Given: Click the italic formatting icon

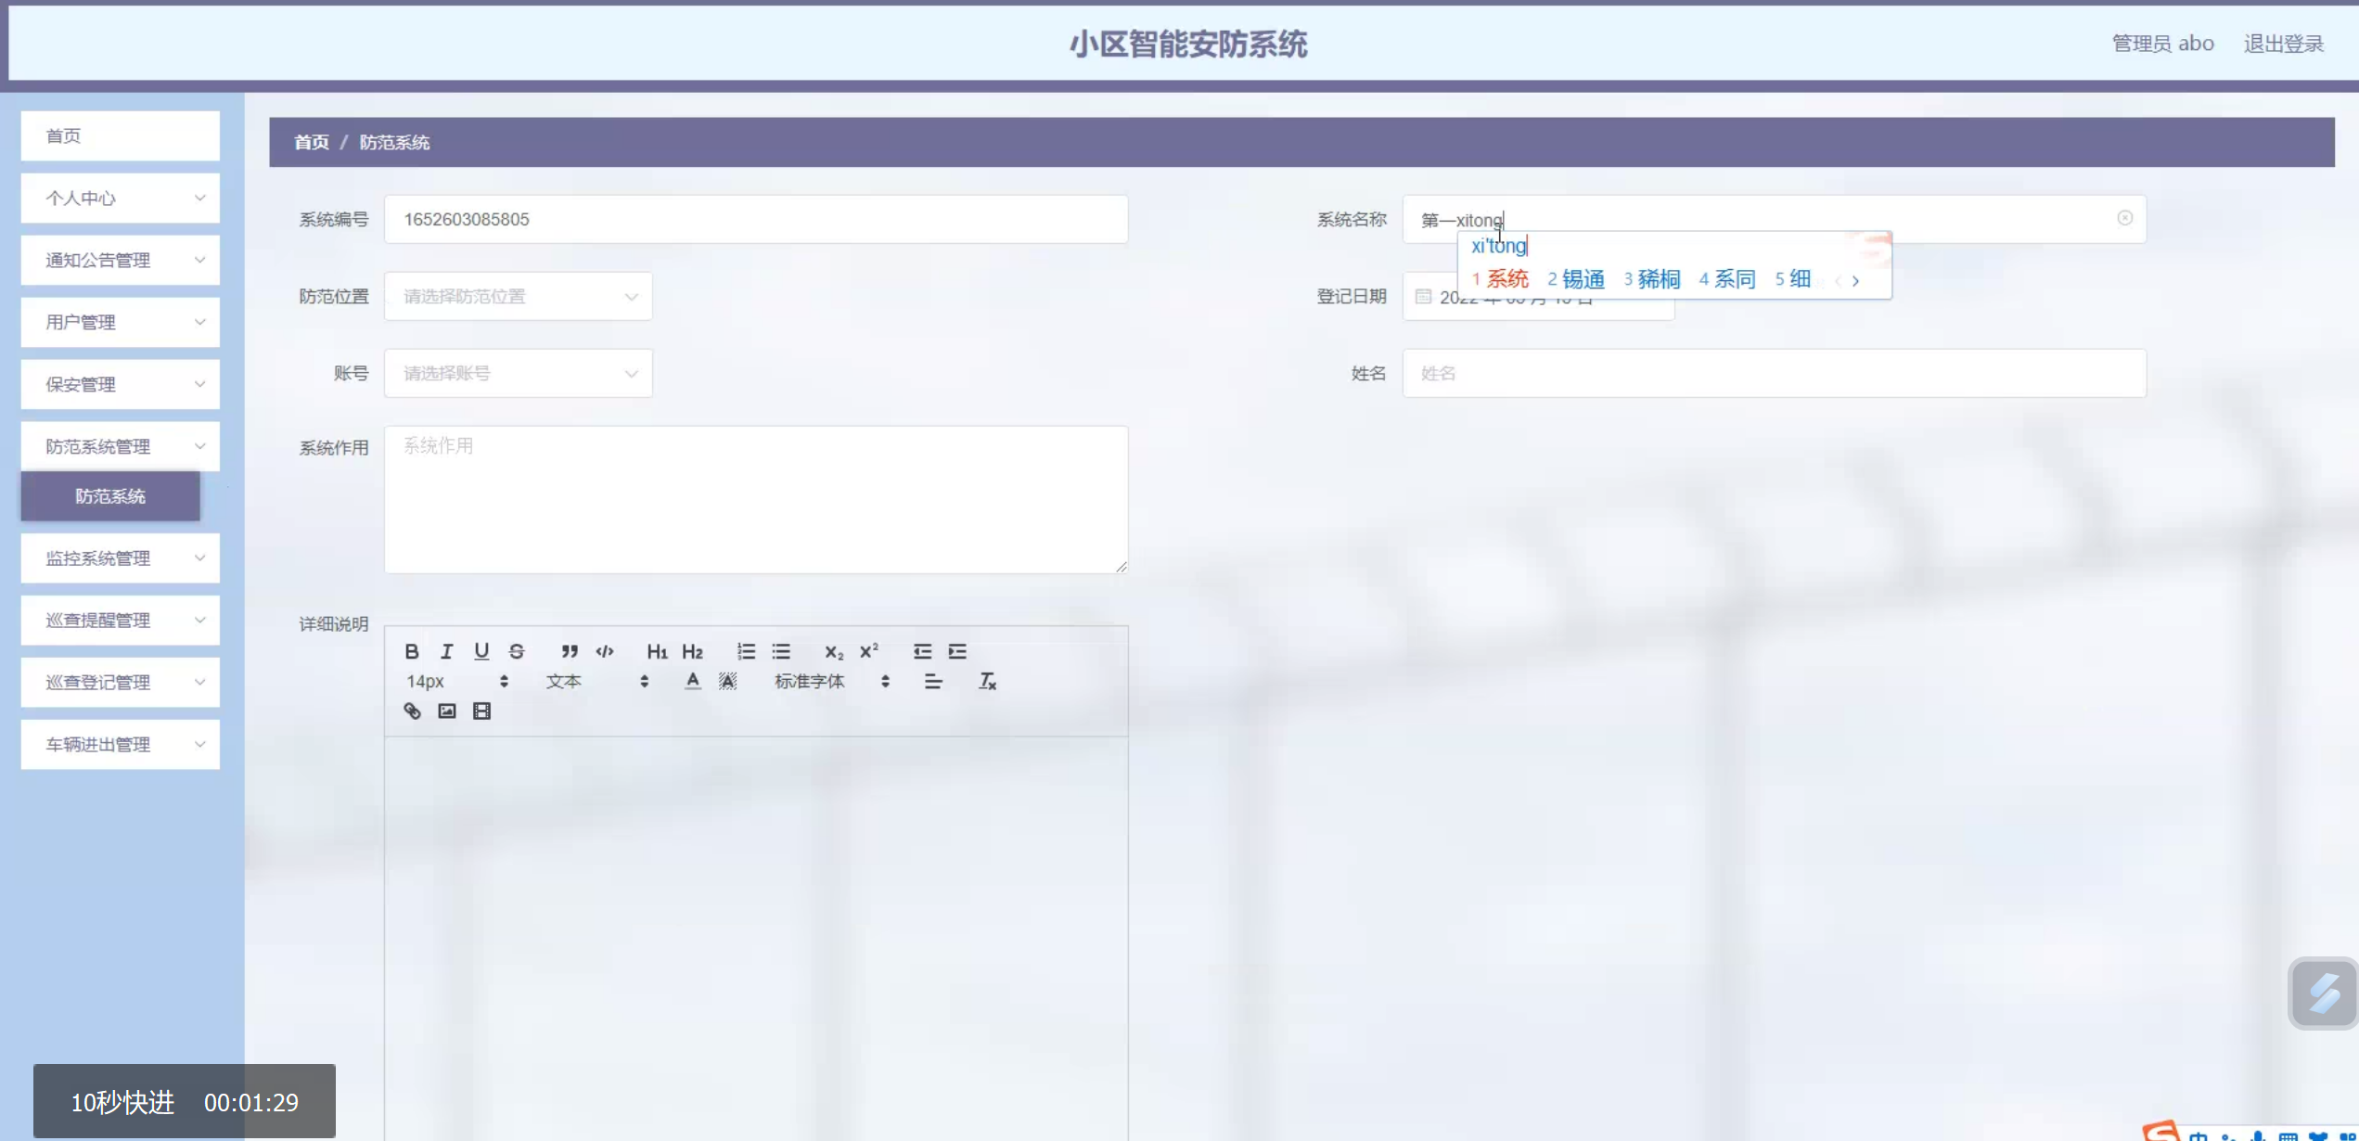Looking at the screenshot, I should [x=446, y=651].
